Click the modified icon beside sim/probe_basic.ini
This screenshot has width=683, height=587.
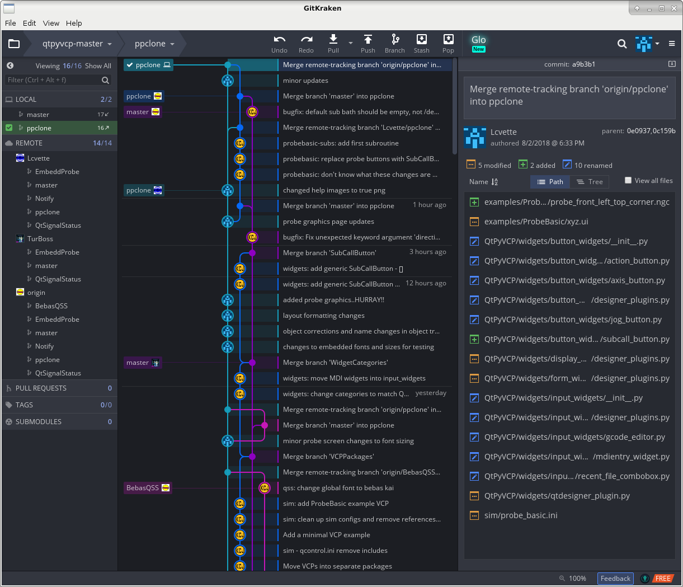[474, 515]
